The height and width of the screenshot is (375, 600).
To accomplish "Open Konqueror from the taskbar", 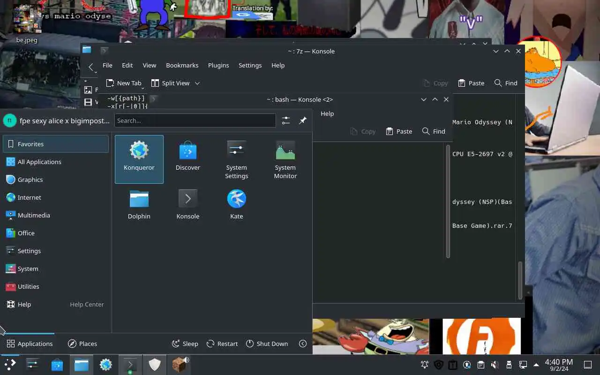I will [x=106, y=364].
